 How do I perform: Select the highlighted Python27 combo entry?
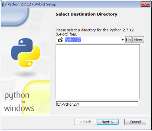73,40
